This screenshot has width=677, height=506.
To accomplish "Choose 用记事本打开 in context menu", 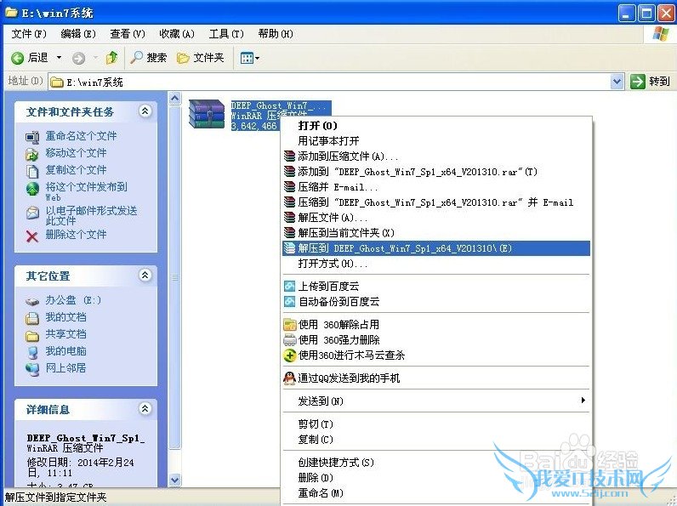I will [436, 141].
